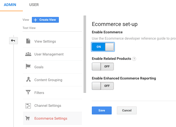Open Channel Settings
176x127 pixels.
53,105
